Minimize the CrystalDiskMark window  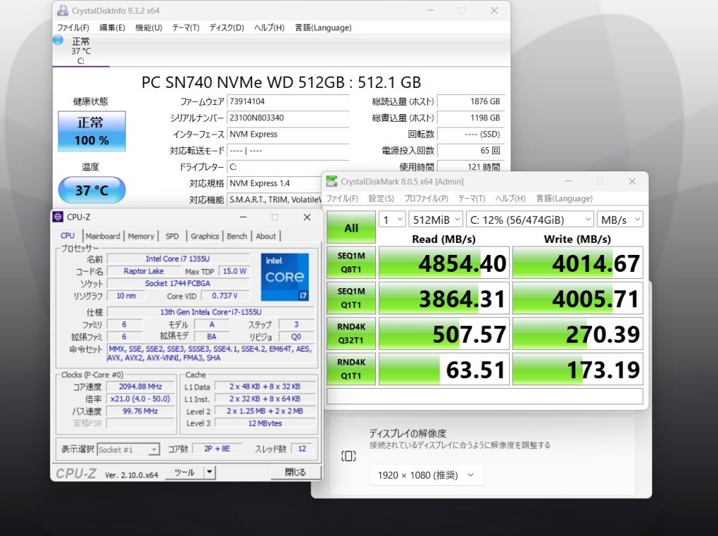(569, 181)
